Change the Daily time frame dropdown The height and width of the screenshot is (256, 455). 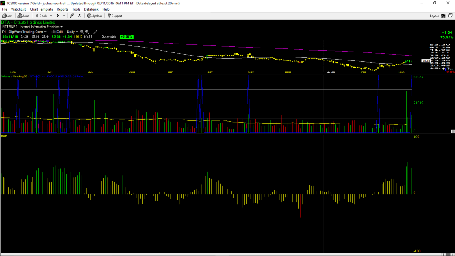[x=72, y=32]
